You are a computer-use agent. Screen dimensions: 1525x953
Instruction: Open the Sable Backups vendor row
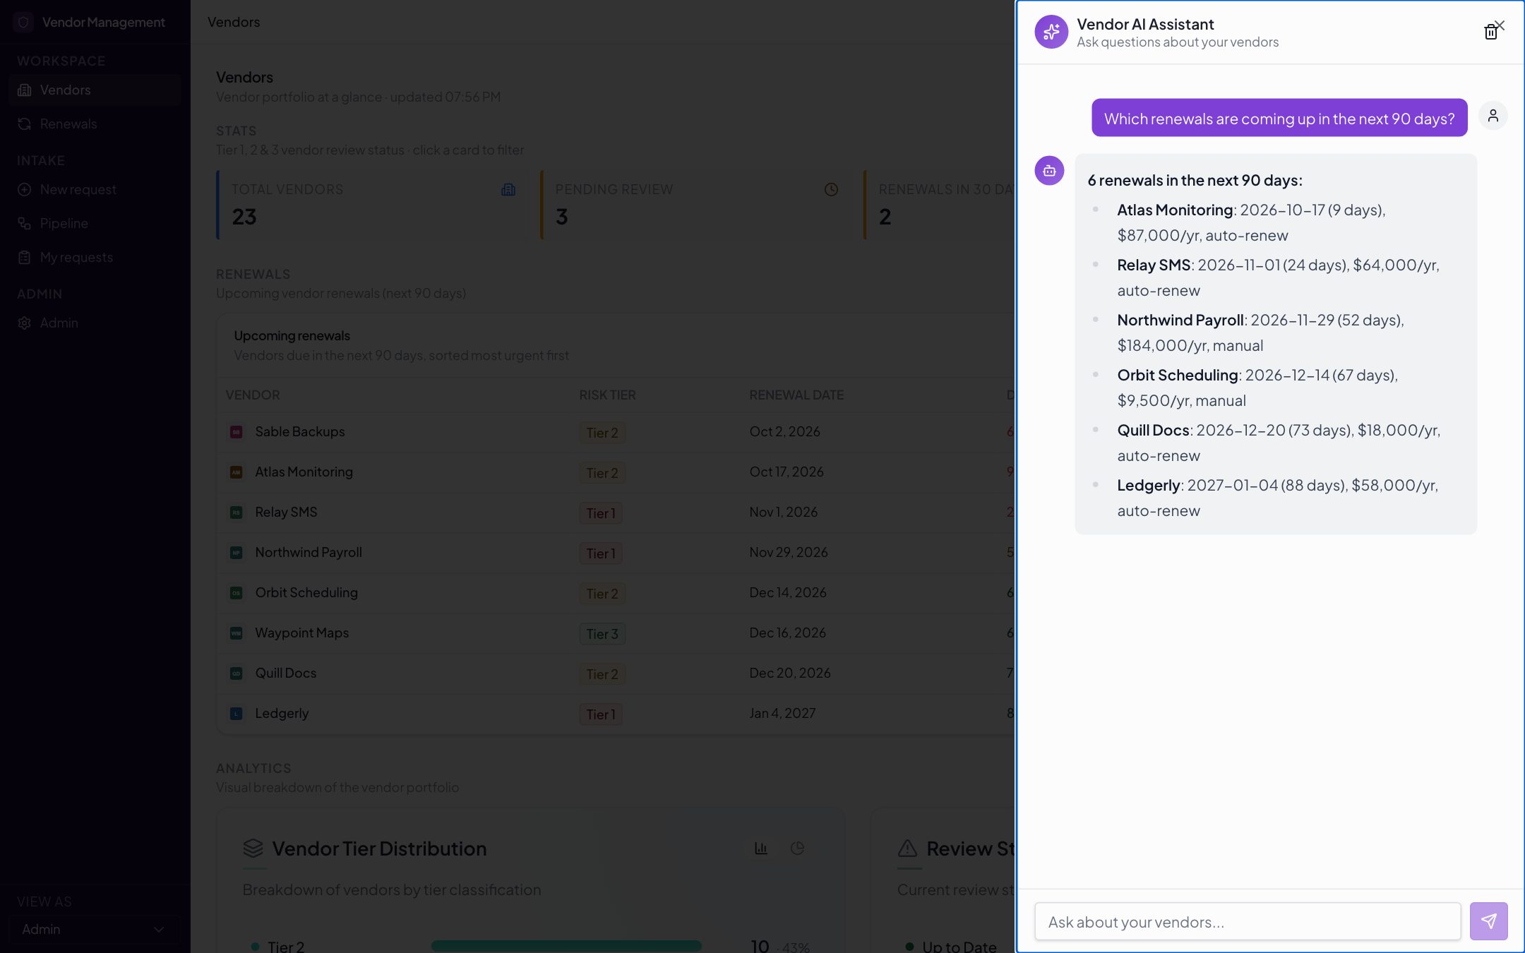pos(616,431)
